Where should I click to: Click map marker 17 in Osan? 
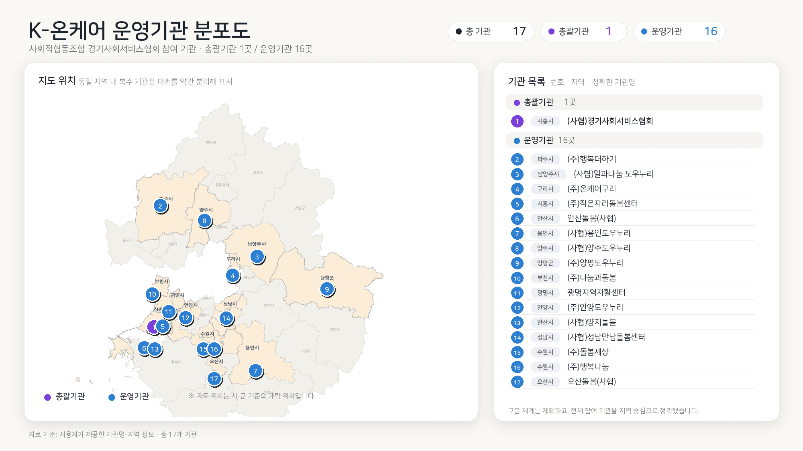click(214, 378)
